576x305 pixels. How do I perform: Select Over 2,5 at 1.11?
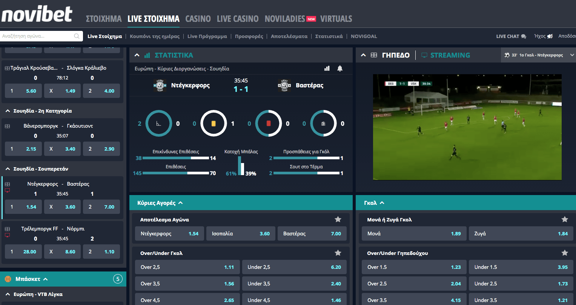click(x=187, y=267)
